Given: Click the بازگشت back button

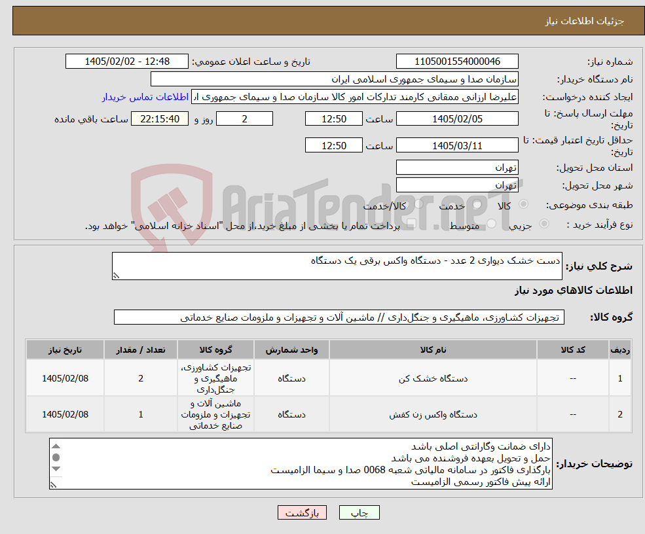Looking at the screenshot, I should [x=303, y=512].
